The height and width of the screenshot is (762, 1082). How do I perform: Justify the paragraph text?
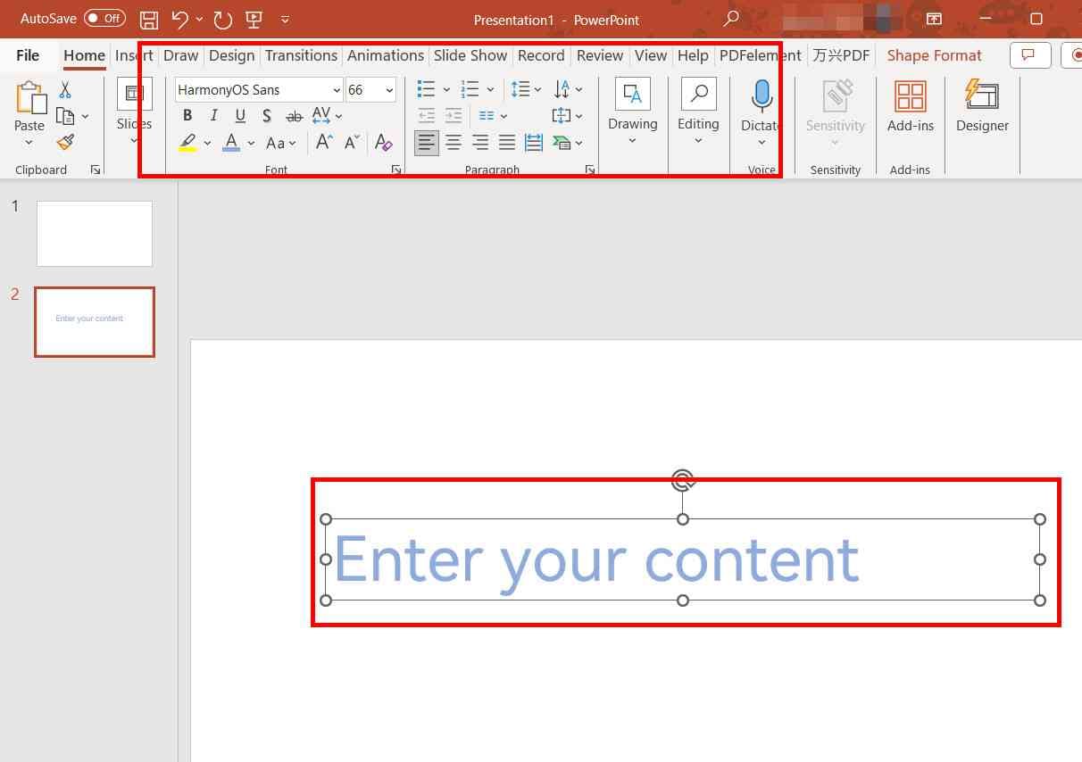(507, 143)
